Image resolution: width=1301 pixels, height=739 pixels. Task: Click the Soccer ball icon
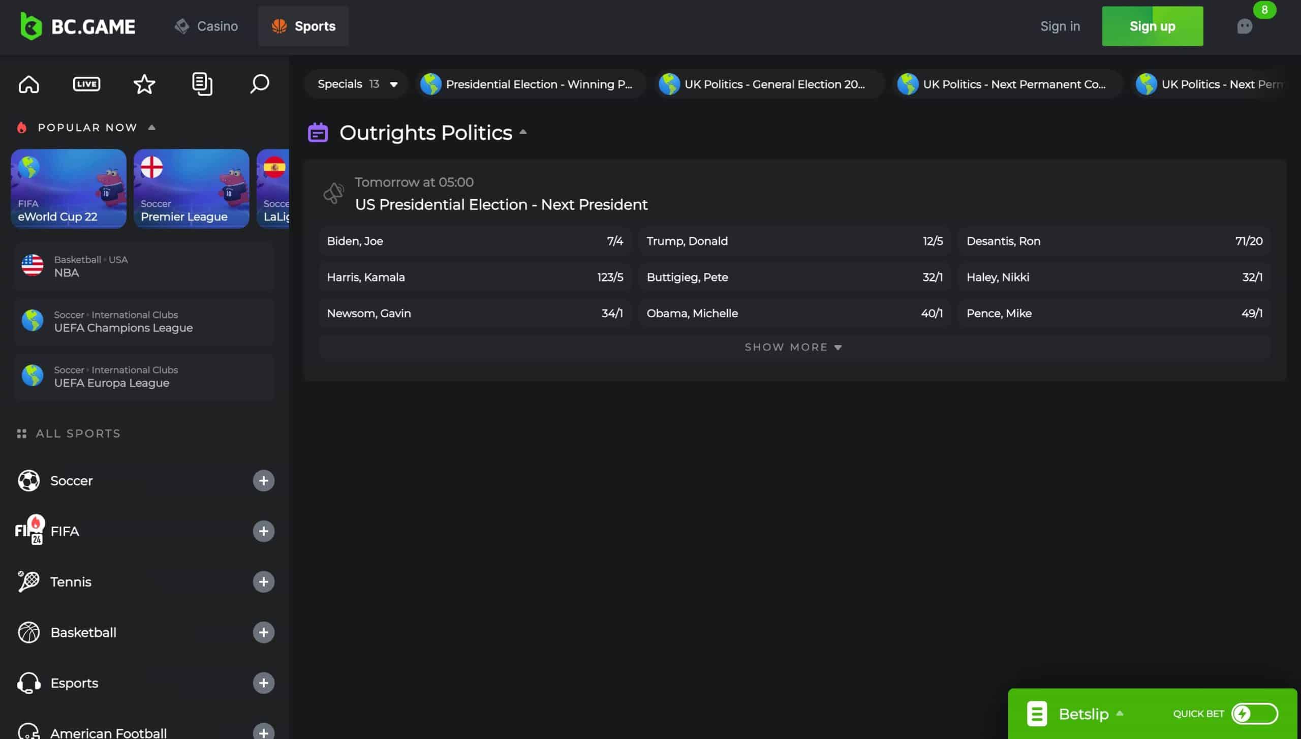(29, 481)
